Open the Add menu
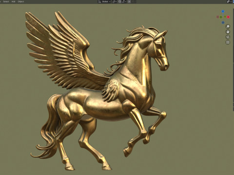 pyautogui.click(x=13, y=1)
